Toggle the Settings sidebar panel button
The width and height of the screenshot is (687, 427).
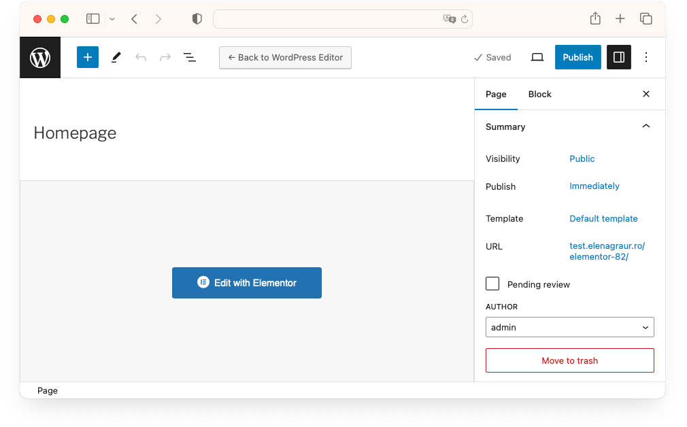click(619, 58)
